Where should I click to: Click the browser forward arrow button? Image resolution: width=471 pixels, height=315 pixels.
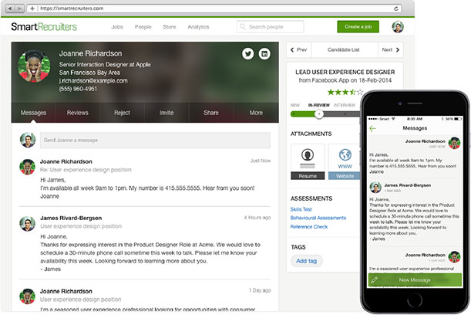(x=19, y=8)
